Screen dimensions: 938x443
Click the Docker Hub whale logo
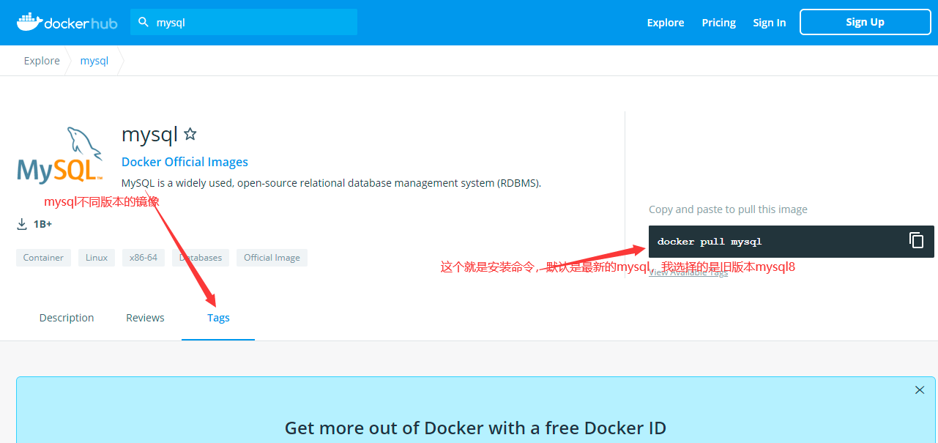click(67, 22)
